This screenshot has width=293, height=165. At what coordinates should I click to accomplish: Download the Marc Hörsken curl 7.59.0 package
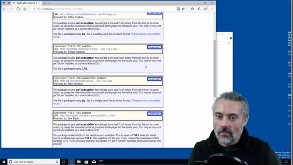coord(154,79)
